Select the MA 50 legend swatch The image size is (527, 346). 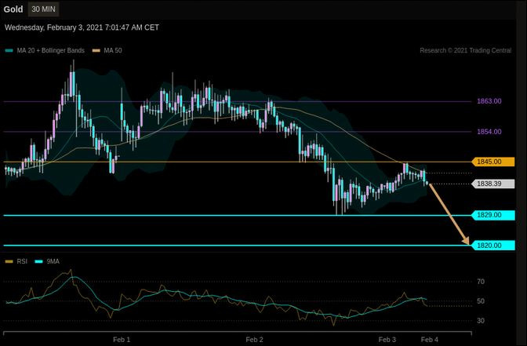[x=96, y=51]
